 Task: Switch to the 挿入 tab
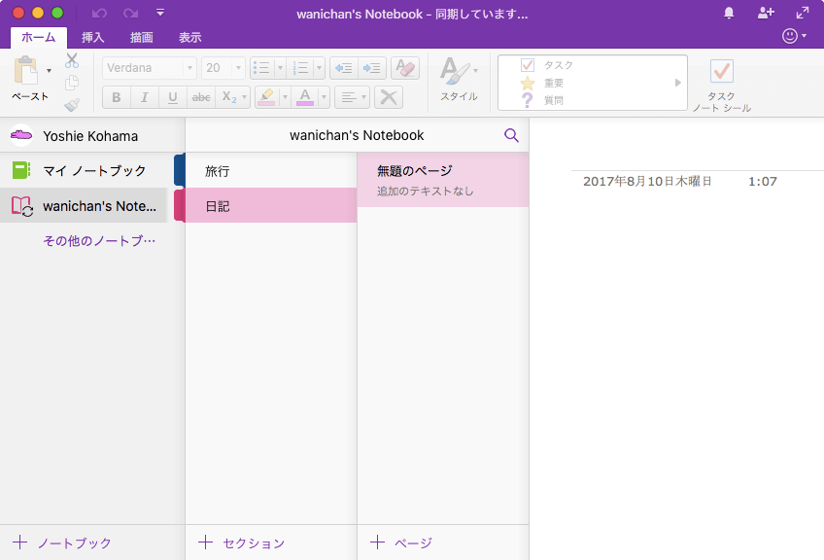tap(93, 37)
